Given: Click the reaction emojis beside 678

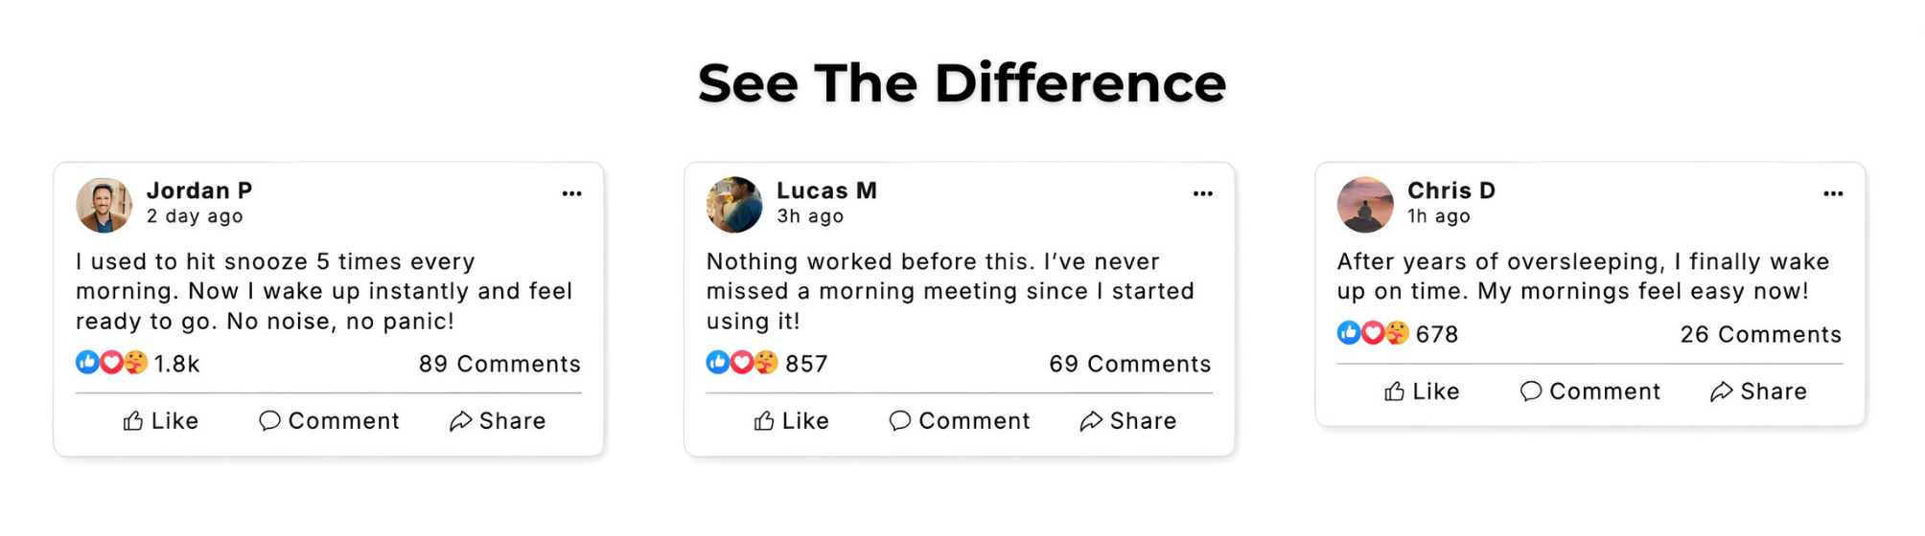Looking at the screenshot, I should click(1373, 333).
